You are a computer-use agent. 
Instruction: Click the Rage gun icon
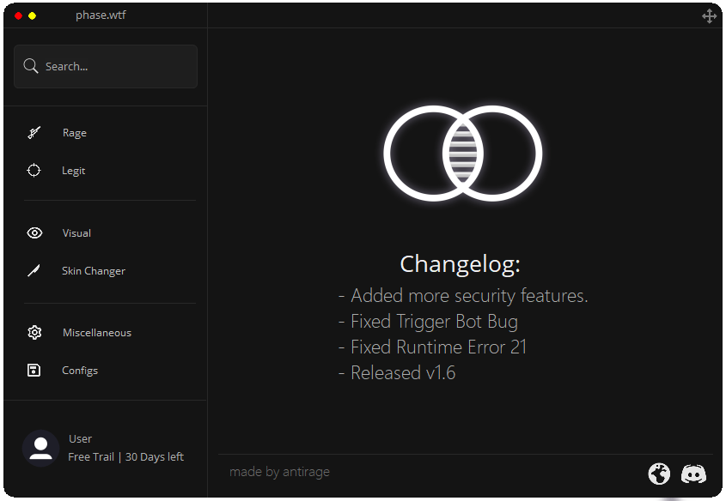point(34,133)
